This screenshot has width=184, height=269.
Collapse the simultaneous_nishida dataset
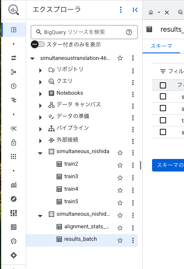[x=40, y=153]
